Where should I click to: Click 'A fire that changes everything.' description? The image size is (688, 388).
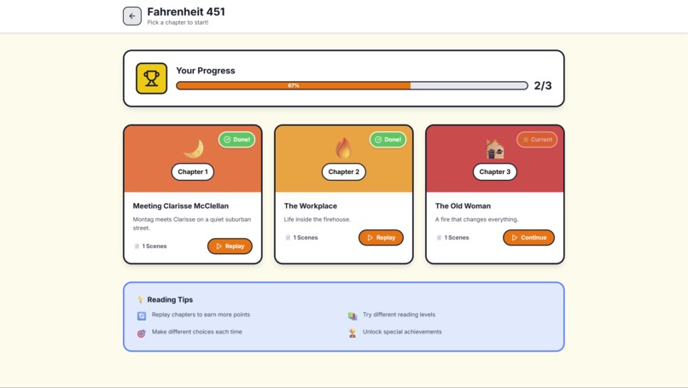[x=476, y=219]
